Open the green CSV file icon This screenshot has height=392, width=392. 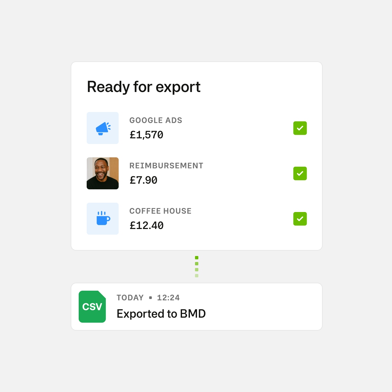click(x=92, y=307)
